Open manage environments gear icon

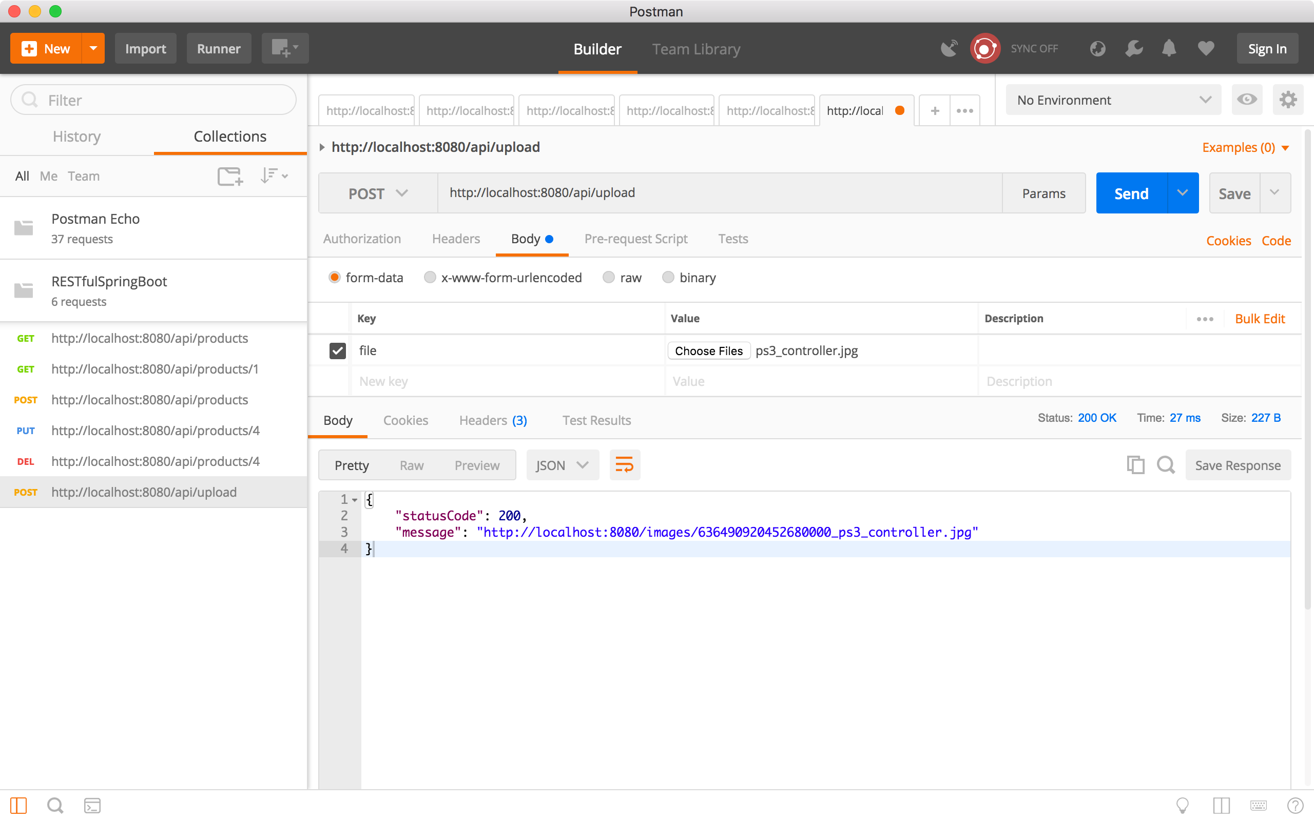point(1288,100)
